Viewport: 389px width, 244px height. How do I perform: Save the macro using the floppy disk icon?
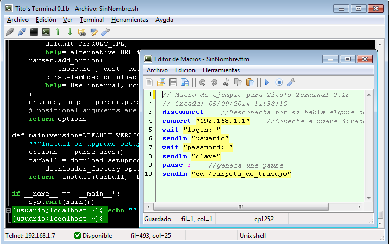173,82
